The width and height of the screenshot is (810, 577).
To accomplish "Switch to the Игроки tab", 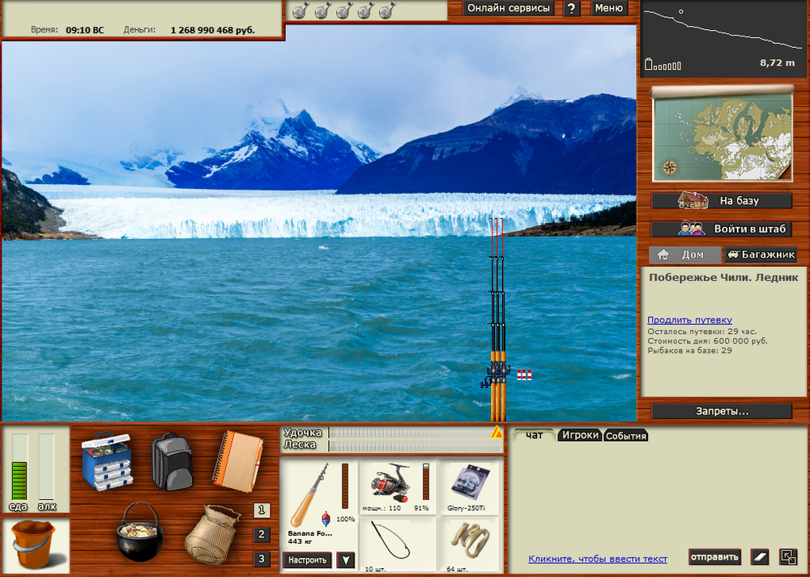I will 581,435.
